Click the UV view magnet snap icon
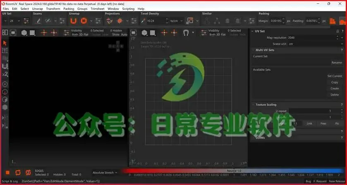The height and width of the screenshot is (185, 347). click(x=186, y=33)
